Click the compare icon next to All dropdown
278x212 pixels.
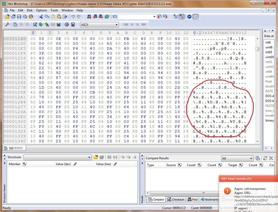click(x=258, y=158)
